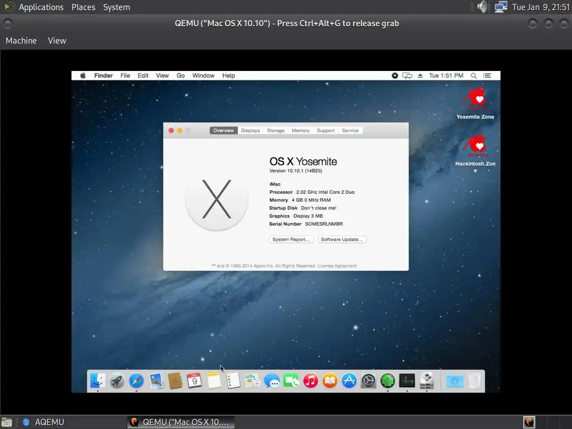Open Reminders list icon in dock
Screen dimensions: 572x429
[x=233, y=381]
